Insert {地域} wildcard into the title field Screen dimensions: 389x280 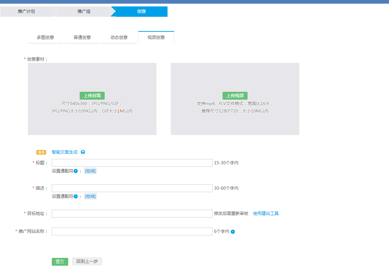[90, 171]
